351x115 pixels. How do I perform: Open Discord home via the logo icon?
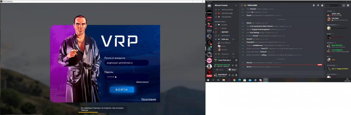pyautogui.click(x=209, y=6)
